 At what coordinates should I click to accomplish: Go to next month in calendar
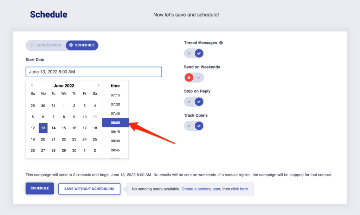(x=99, y=85)
